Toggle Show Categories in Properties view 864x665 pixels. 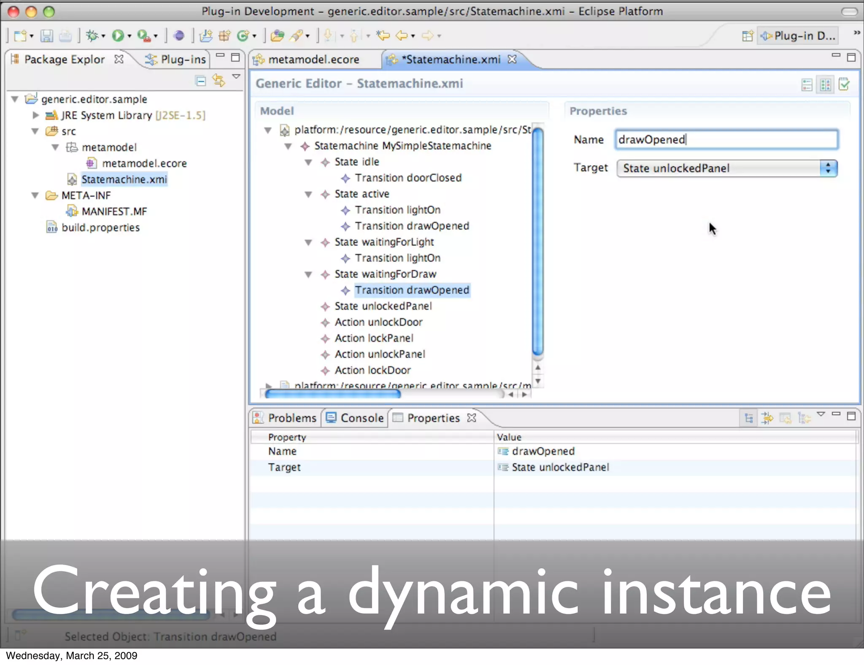click(x=749, y=418)
